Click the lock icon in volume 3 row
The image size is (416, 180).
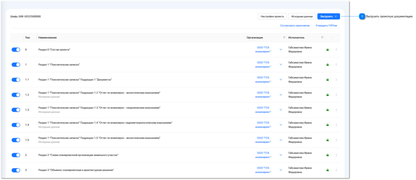tap(328, 170)
